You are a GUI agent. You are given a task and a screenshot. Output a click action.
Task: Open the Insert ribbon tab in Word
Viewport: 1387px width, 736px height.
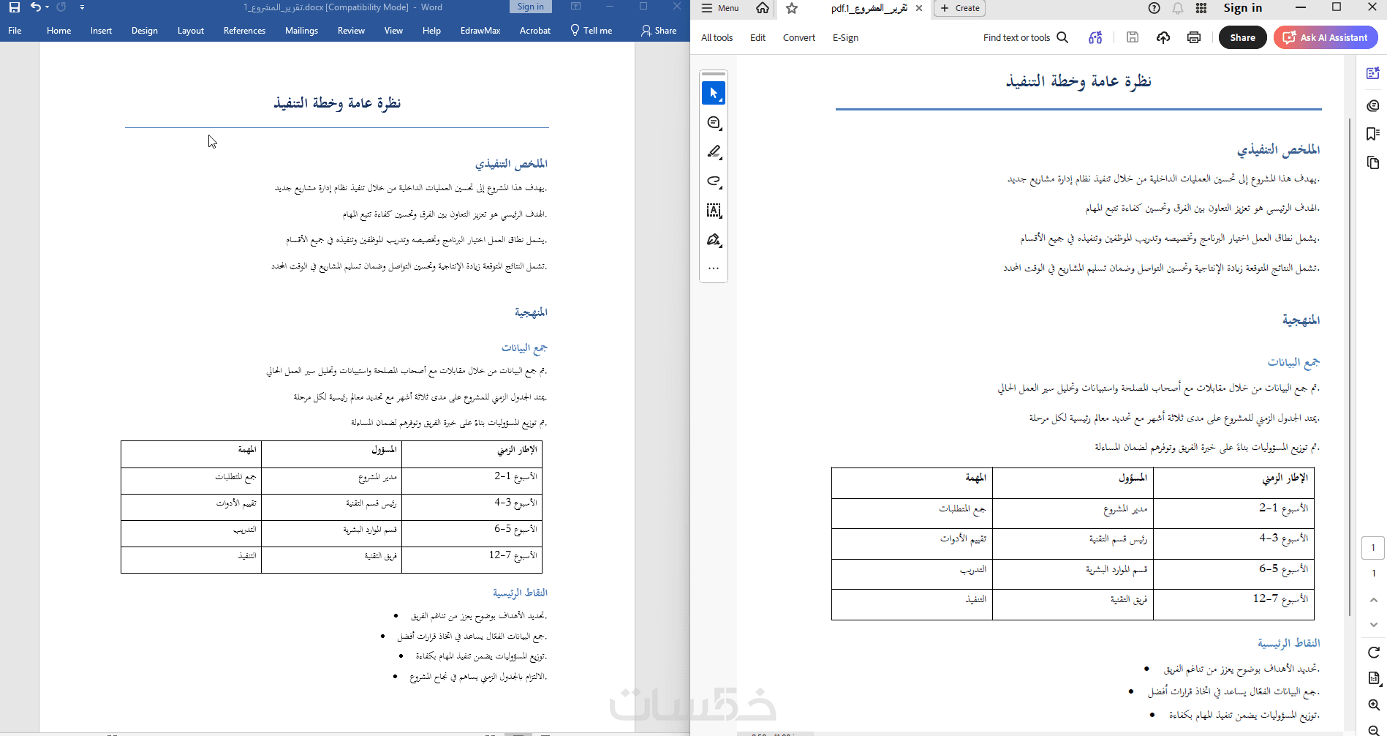(101, 31)
